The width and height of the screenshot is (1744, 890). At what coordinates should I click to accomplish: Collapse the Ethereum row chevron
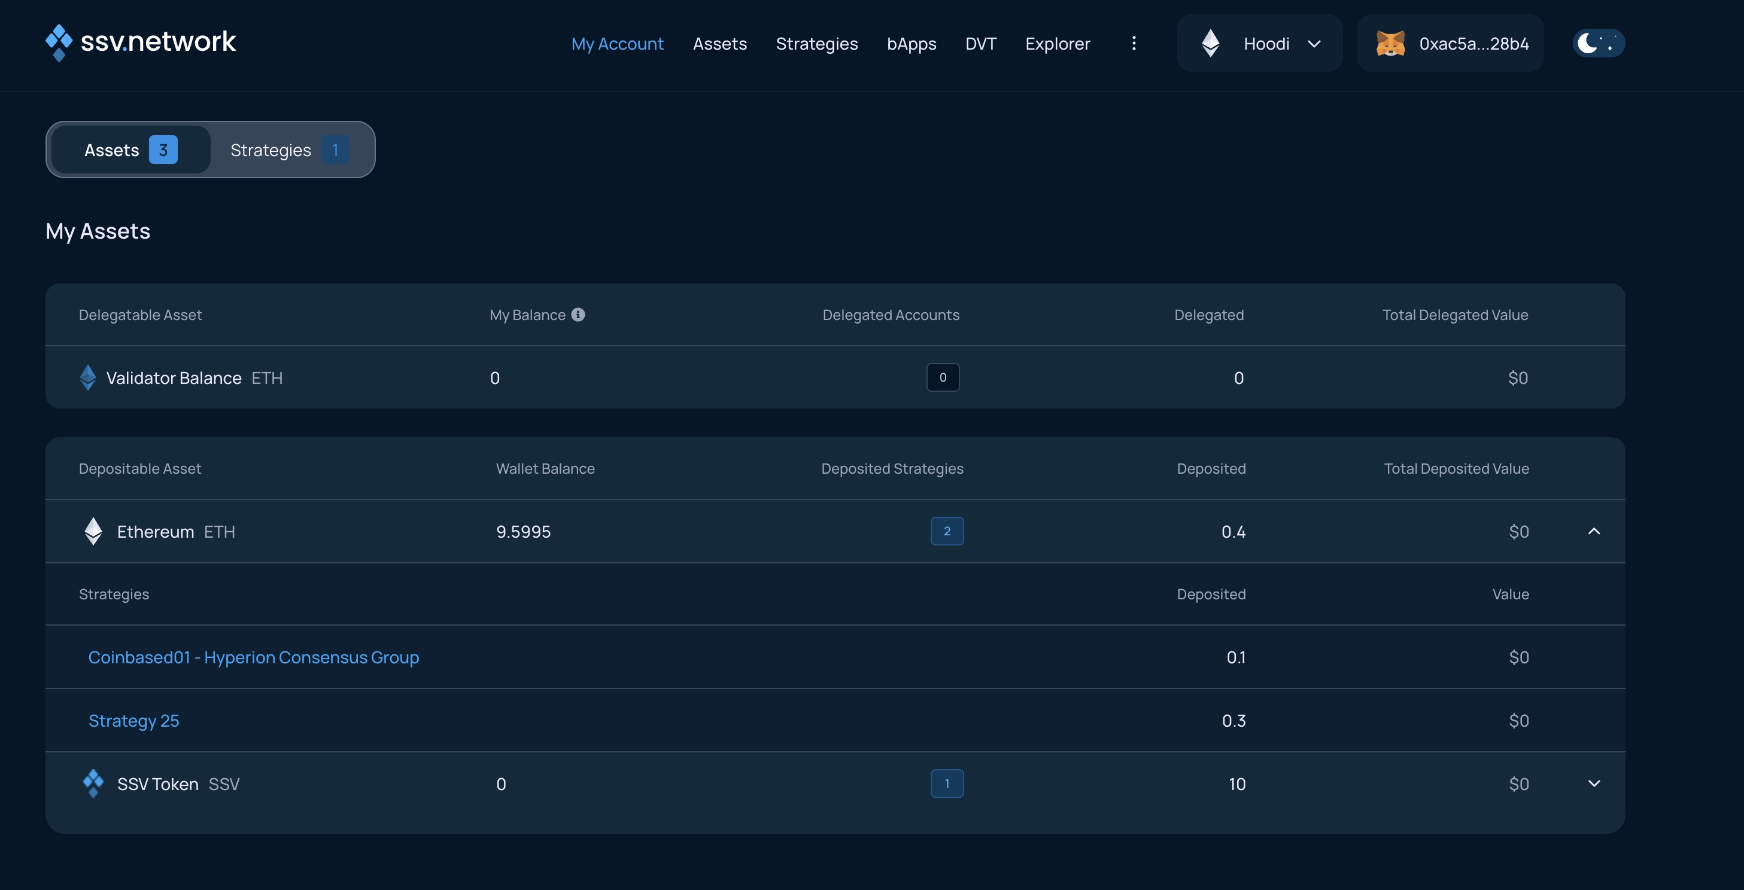(1594, 531)
